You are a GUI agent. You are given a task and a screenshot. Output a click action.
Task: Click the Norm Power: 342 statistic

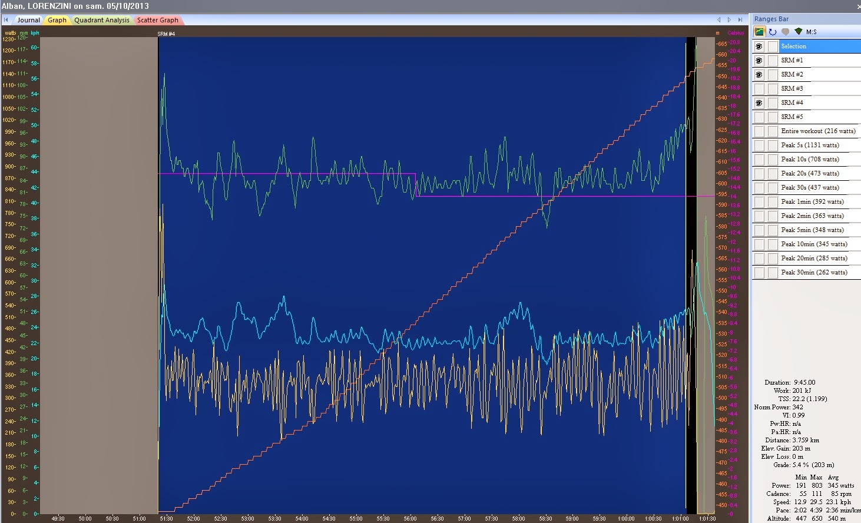(x=779, y=407)
